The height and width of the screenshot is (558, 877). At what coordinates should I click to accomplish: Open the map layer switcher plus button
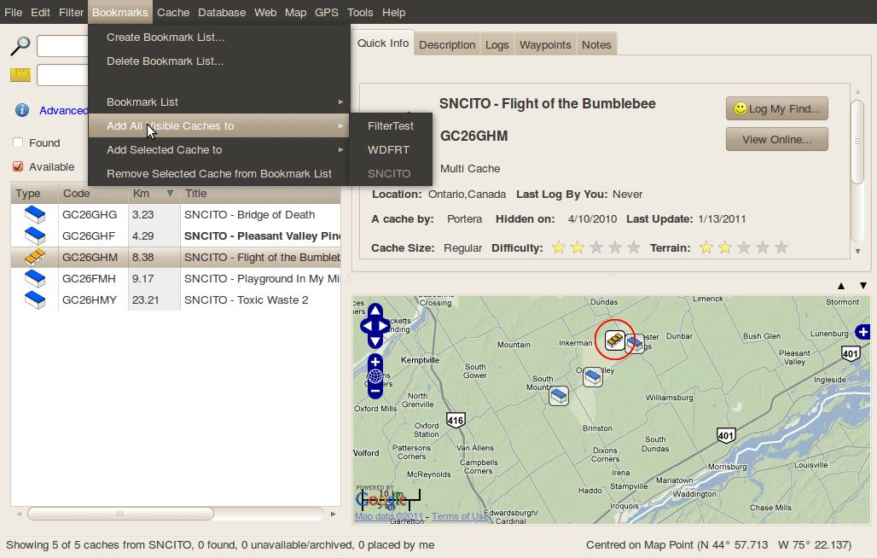pos(863,332)
